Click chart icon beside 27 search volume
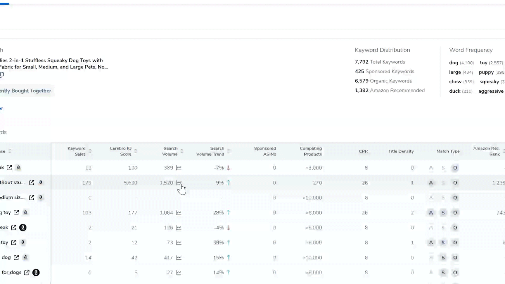 (179, 272)
